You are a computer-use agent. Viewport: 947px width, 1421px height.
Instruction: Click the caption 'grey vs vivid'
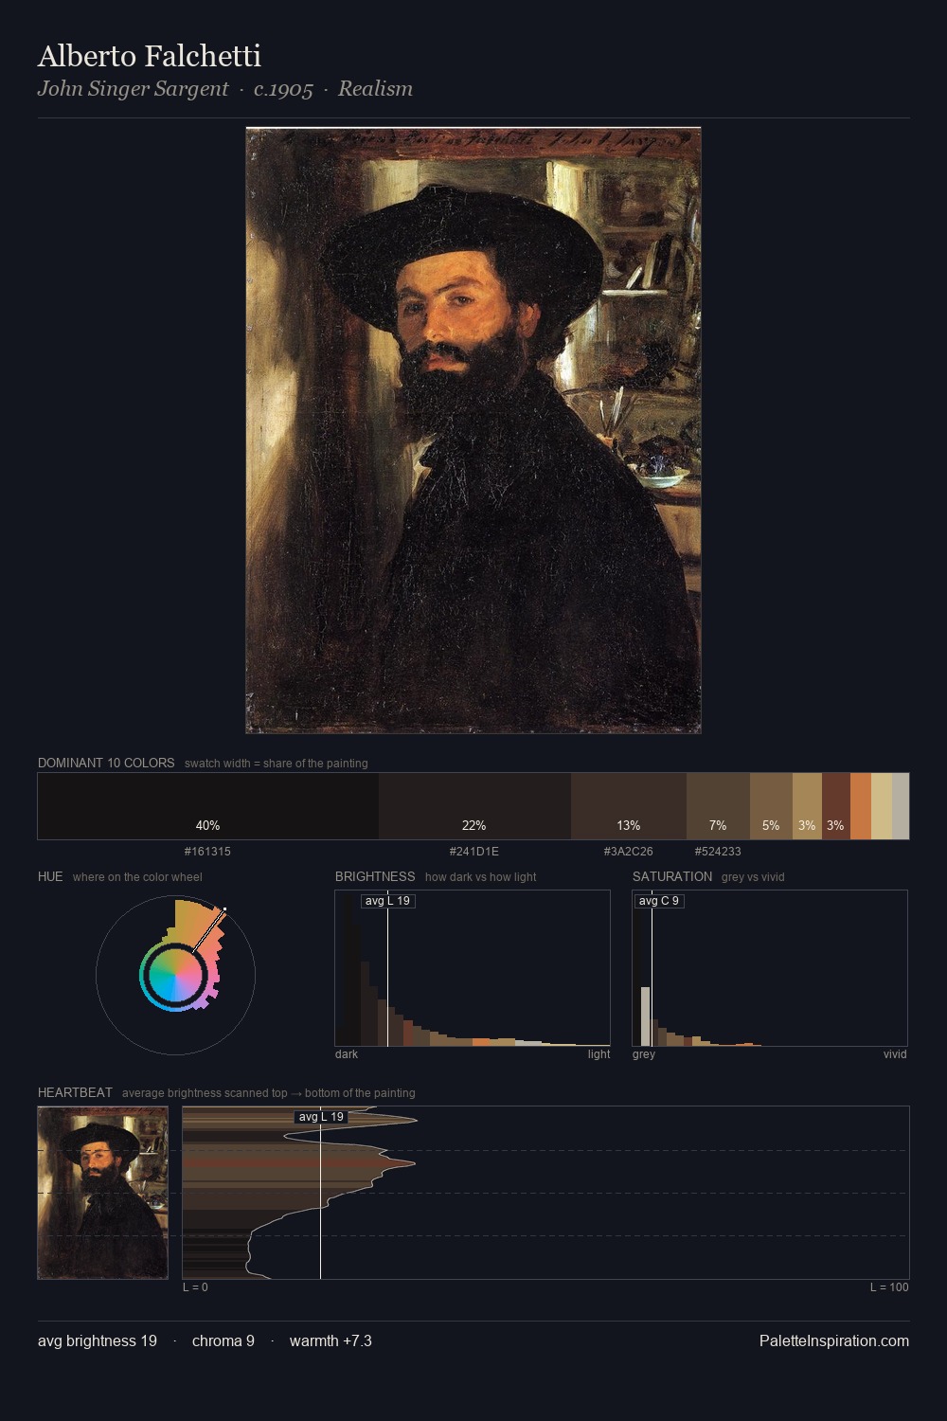click(753, 877)
